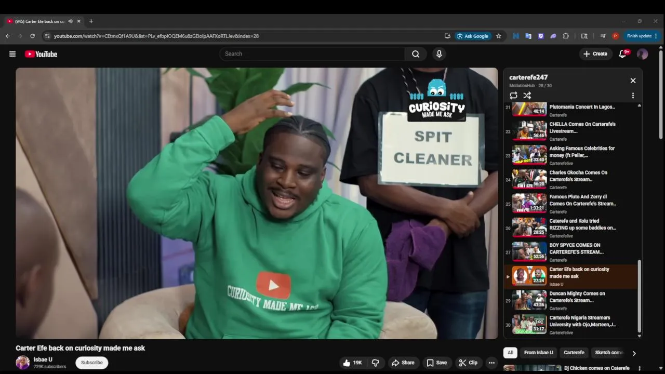
Task: Select the All filter chip
Action: click(x=510, y=353)
